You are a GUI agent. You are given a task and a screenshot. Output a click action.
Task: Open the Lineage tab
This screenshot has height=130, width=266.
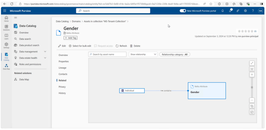(x=62, y=68)
